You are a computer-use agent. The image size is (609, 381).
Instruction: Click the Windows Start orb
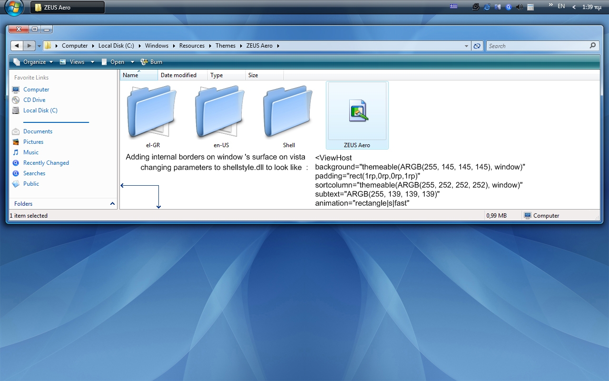[14, 7]
